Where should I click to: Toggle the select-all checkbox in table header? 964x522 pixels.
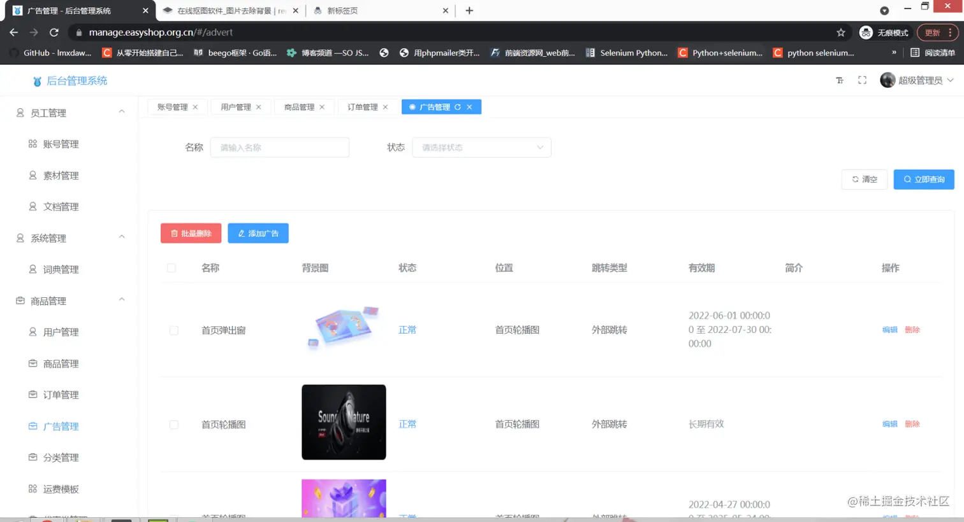click(171, 268)
